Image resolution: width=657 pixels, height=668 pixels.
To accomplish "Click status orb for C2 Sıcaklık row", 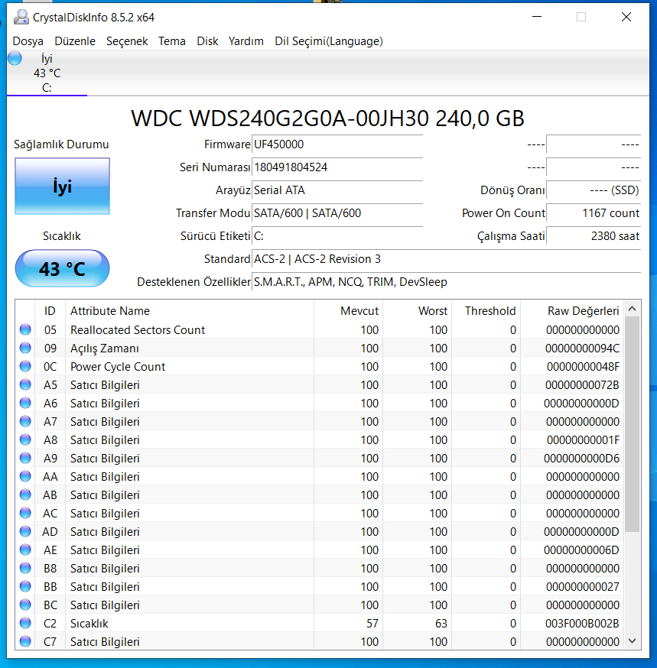I will (x=25, y=622).
